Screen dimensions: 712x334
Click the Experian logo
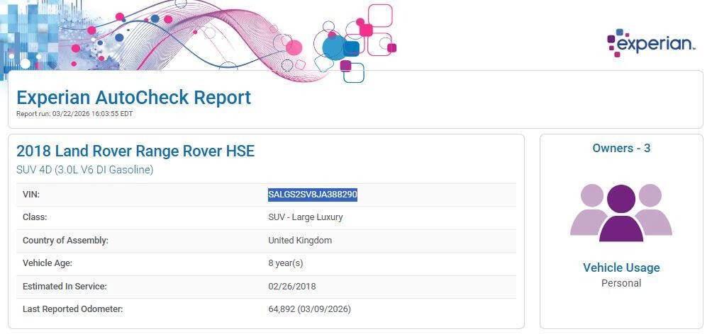click(651, 43)
